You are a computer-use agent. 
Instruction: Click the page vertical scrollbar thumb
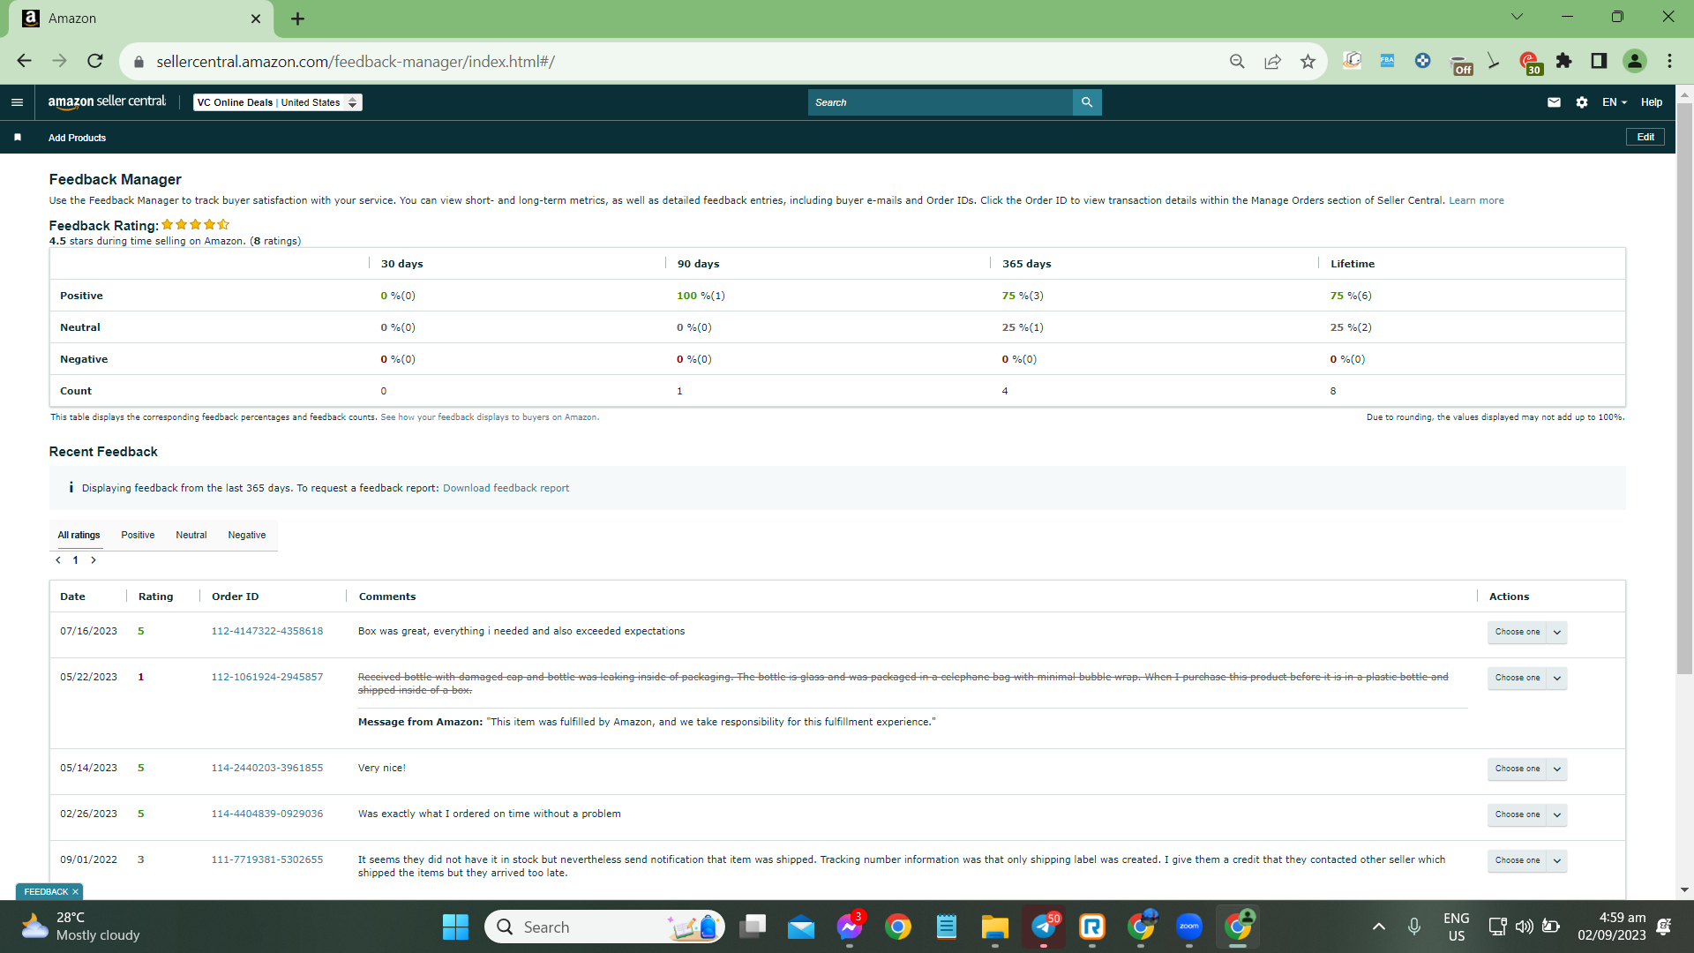(x=1684, y=388)
